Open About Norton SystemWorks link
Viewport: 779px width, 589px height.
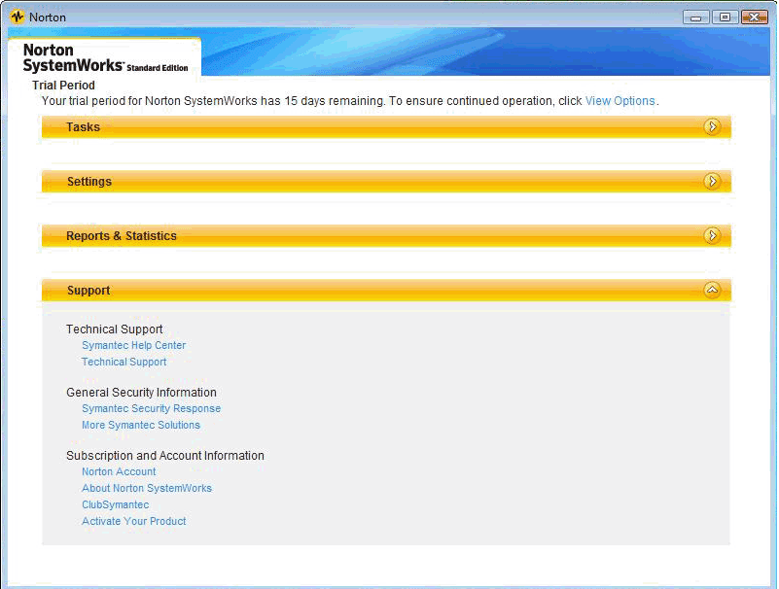pyautogui.click(x=147, y=488)
